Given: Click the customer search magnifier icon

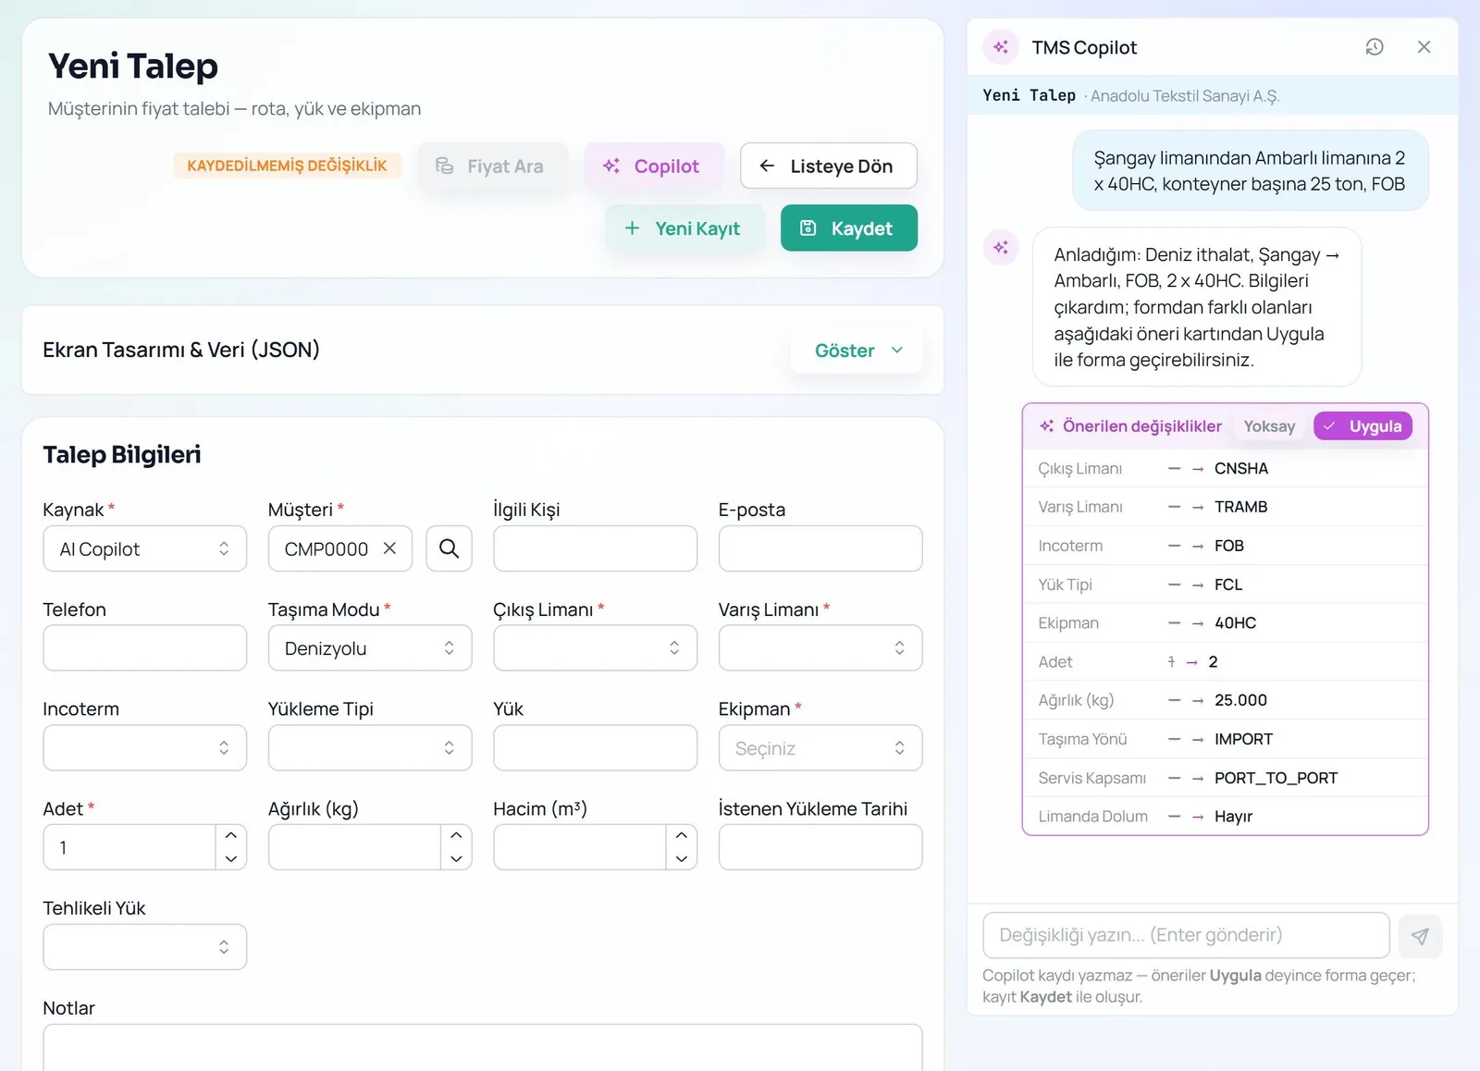Looking at the screenshot, I should 449,548.
